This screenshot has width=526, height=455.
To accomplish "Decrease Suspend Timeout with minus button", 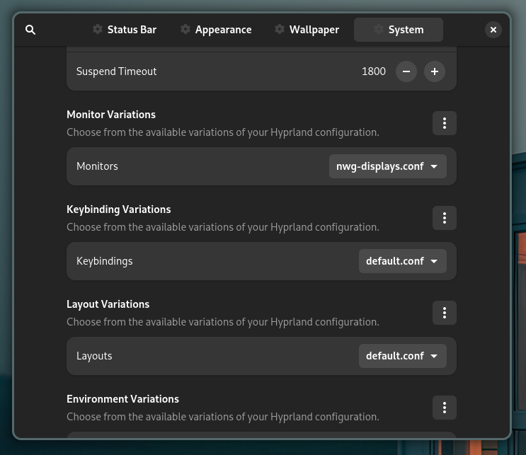I will 406,71.
